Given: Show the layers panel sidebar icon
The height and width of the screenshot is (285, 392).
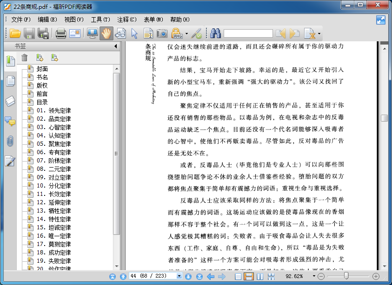Looking at the screenshot, I should click(x=10, y=101).
